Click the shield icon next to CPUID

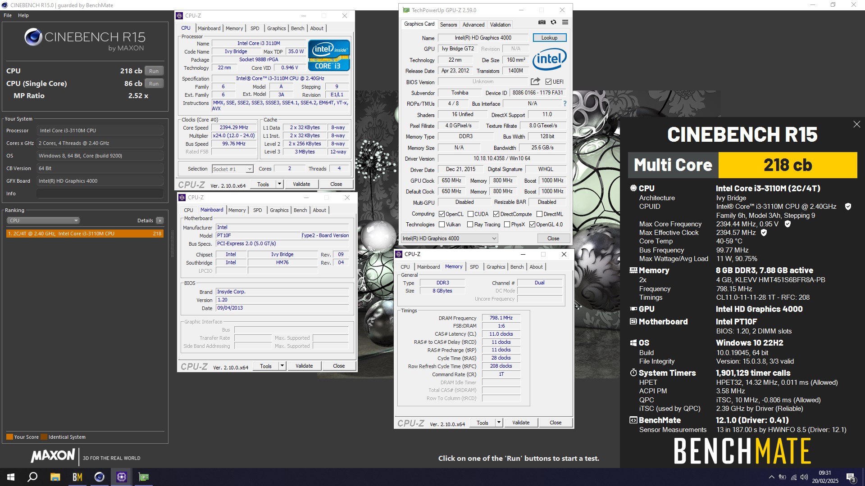pyautogui.click(x=848, y=207)
